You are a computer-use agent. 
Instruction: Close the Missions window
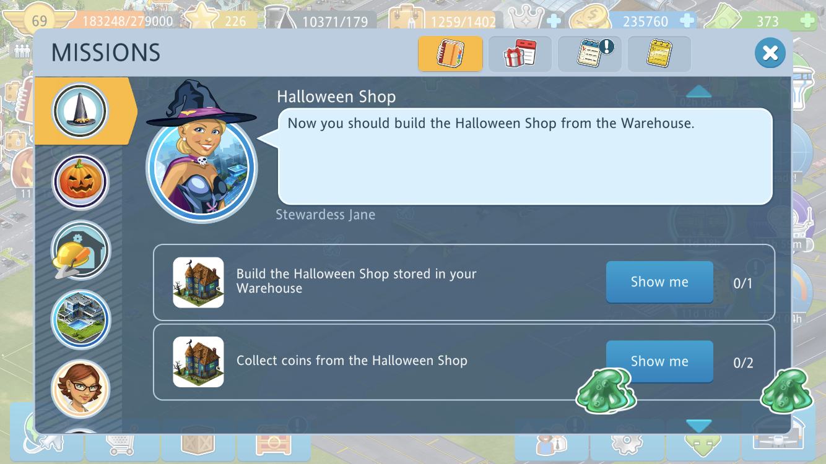pos(770,53)
